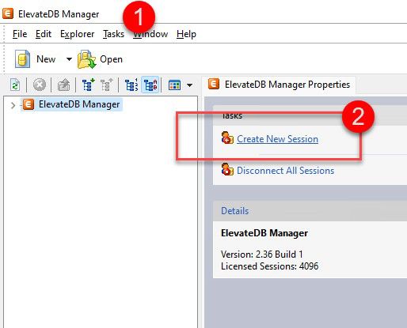The height and width of the screenshot is (328, 407).
Task: Expand the ElevateDB Manager tree node
Action: (x=13, y=105)
